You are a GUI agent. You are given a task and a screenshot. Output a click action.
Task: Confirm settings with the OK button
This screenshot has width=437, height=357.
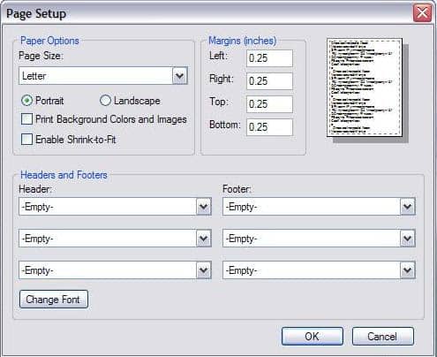313,336
